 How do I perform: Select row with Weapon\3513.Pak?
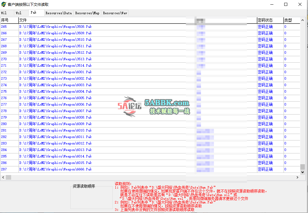(150, 59)
